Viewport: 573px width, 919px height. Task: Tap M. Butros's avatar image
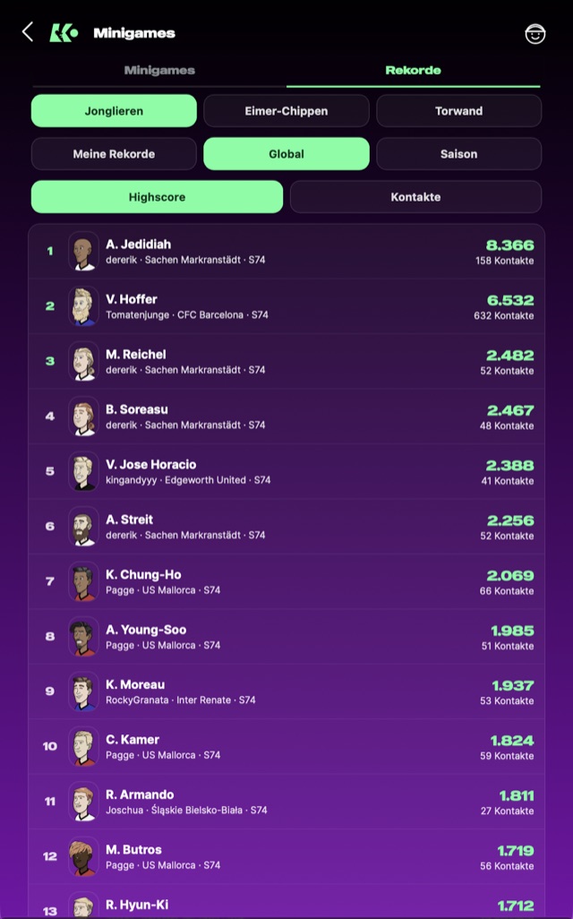coord(83,856)
